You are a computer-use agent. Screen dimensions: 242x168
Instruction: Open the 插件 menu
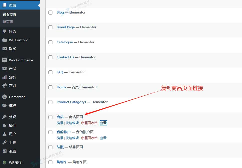(x=12, y=125)
